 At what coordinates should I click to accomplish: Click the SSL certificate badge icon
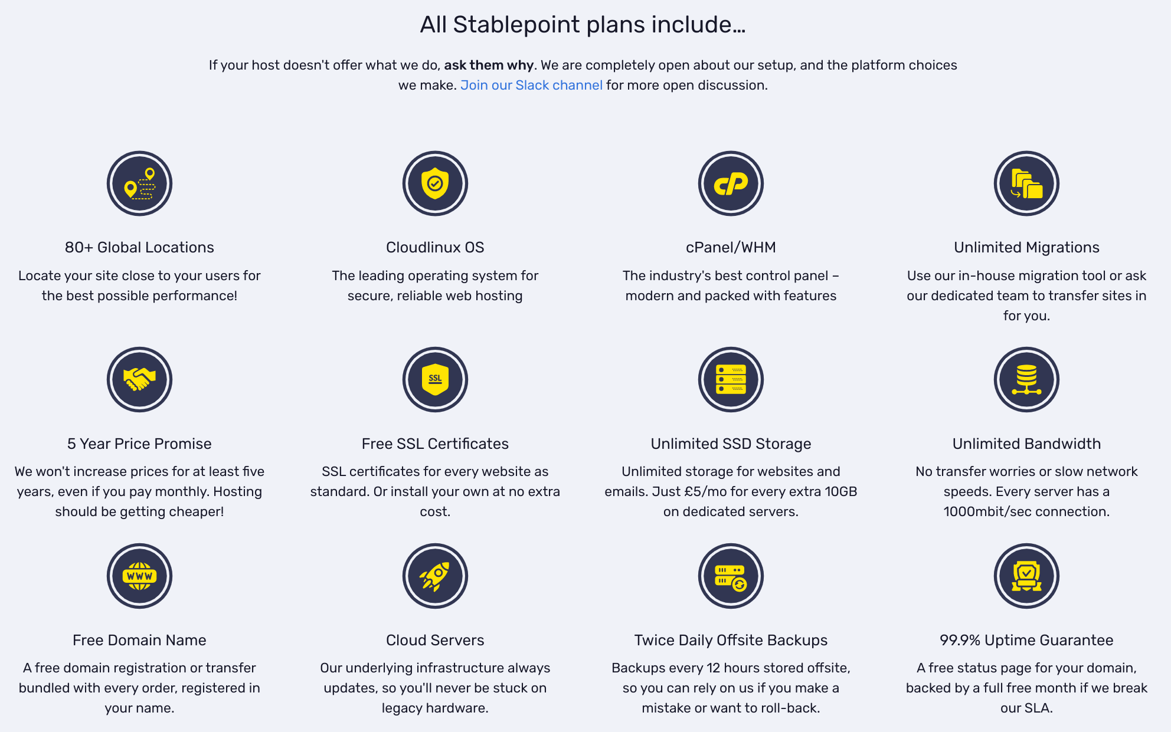tap(435, 379)
